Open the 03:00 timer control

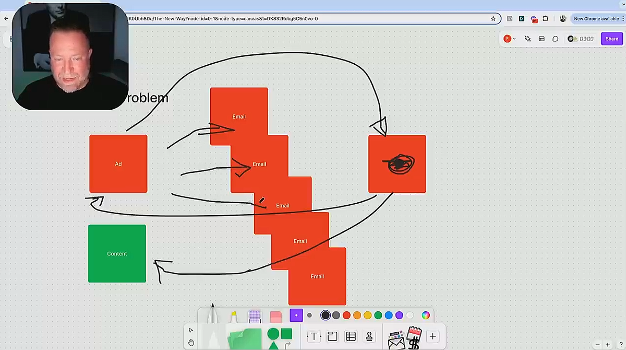point(581,39)
